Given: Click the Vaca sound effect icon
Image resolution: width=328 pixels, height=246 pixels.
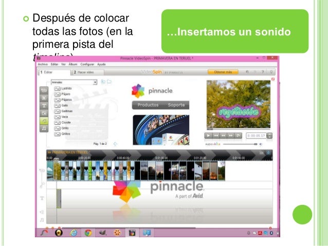Looking at the screenshot, I should [57, 117].
